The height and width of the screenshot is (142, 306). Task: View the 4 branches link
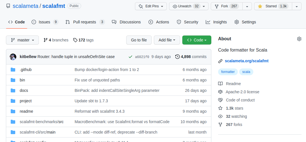tap(56, 40)
